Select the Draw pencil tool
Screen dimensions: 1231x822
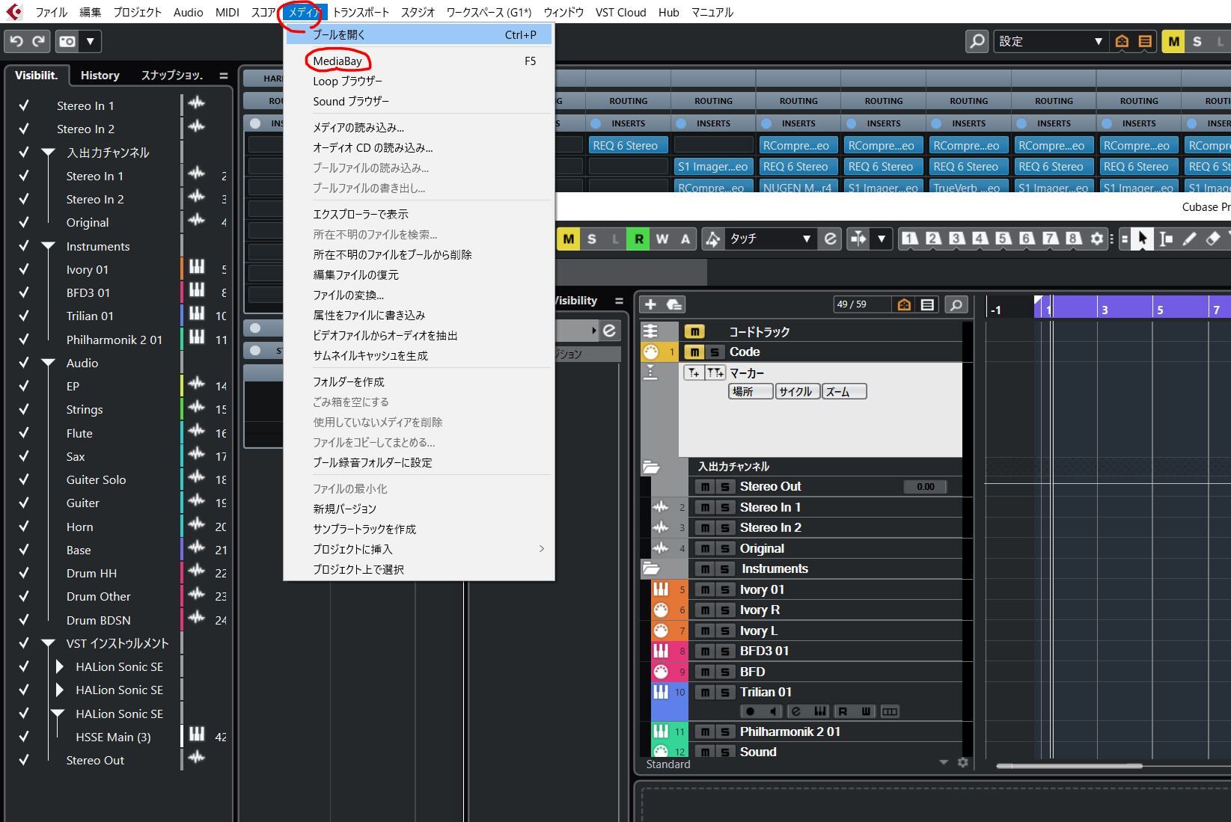pos(1189,239)
